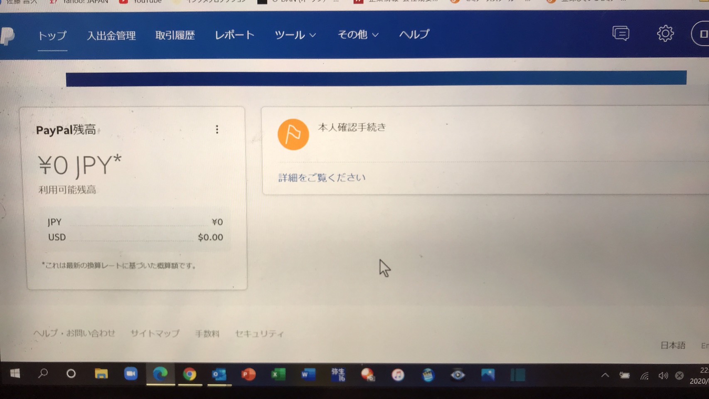This screenshot has height=399, width=709.
Task: Open the Photos app on taskbar
Action: [x=487, y=375]
